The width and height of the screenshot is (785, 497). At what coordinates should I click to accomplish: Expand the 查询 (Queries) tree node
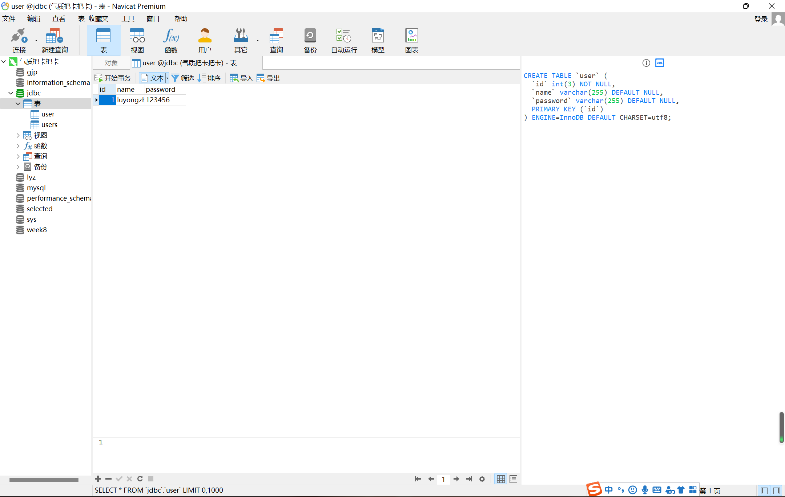18,156
